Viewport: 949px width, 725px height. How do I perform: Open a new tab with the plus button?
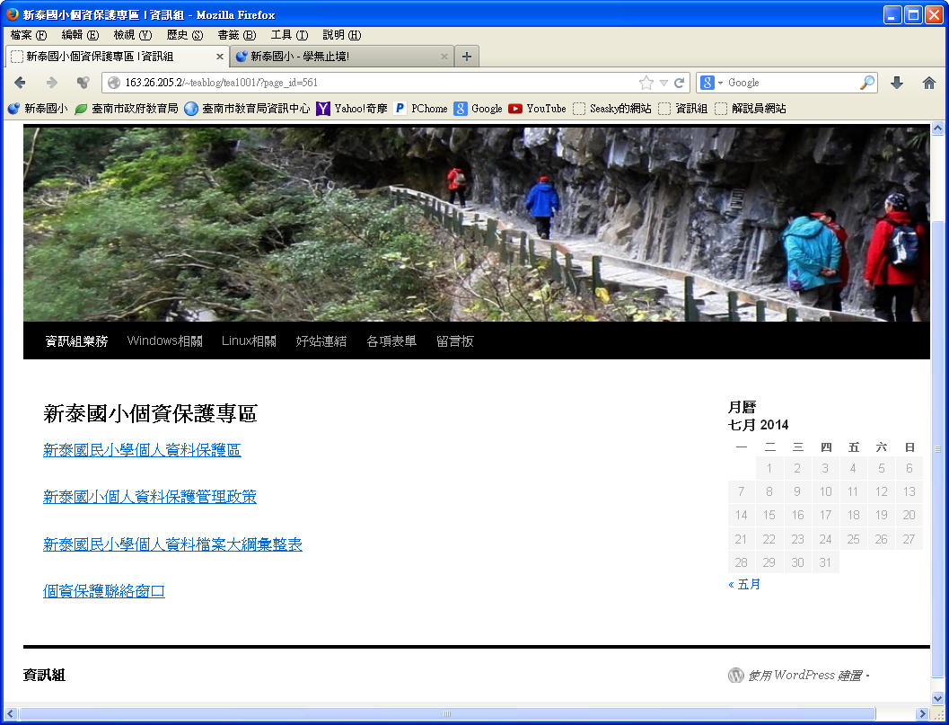467,57
